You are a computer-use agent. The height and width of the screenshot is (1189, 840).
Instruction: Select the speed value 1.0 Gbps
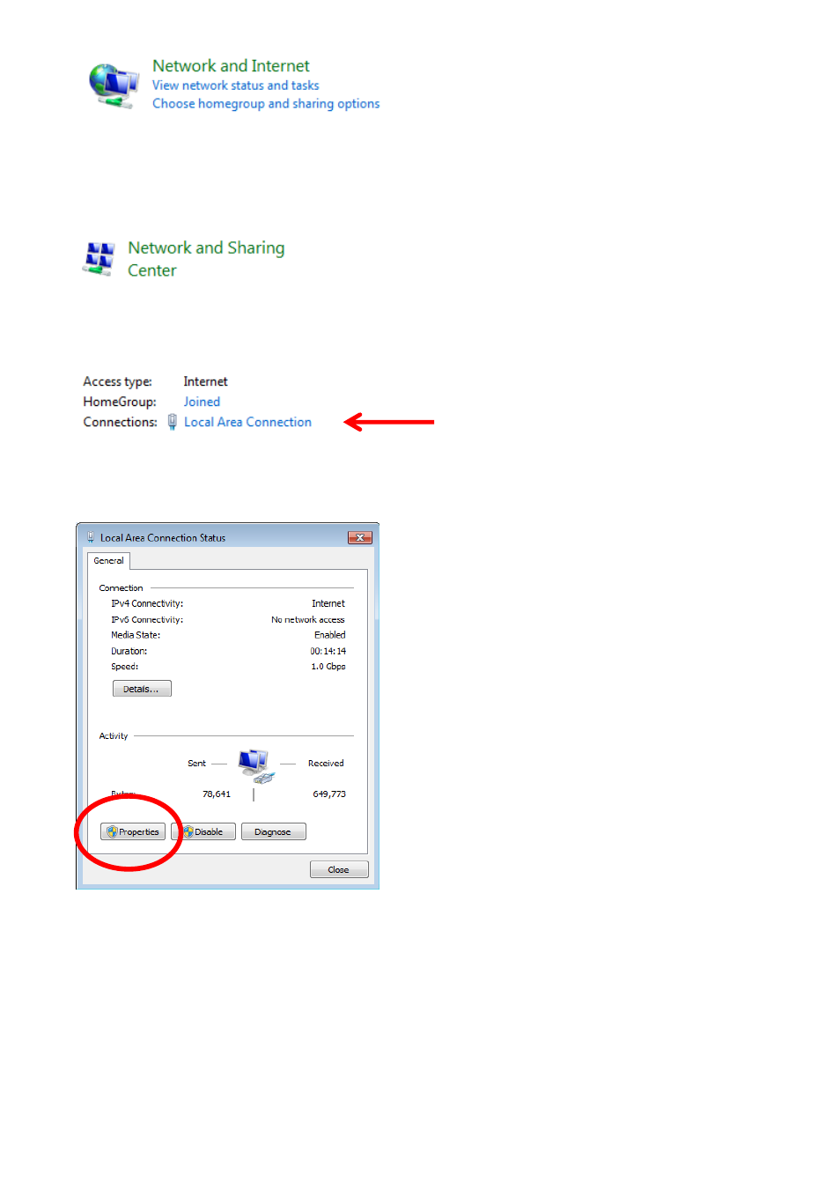328,667
